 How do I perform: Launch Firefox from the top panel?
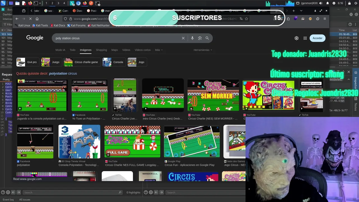30,3
